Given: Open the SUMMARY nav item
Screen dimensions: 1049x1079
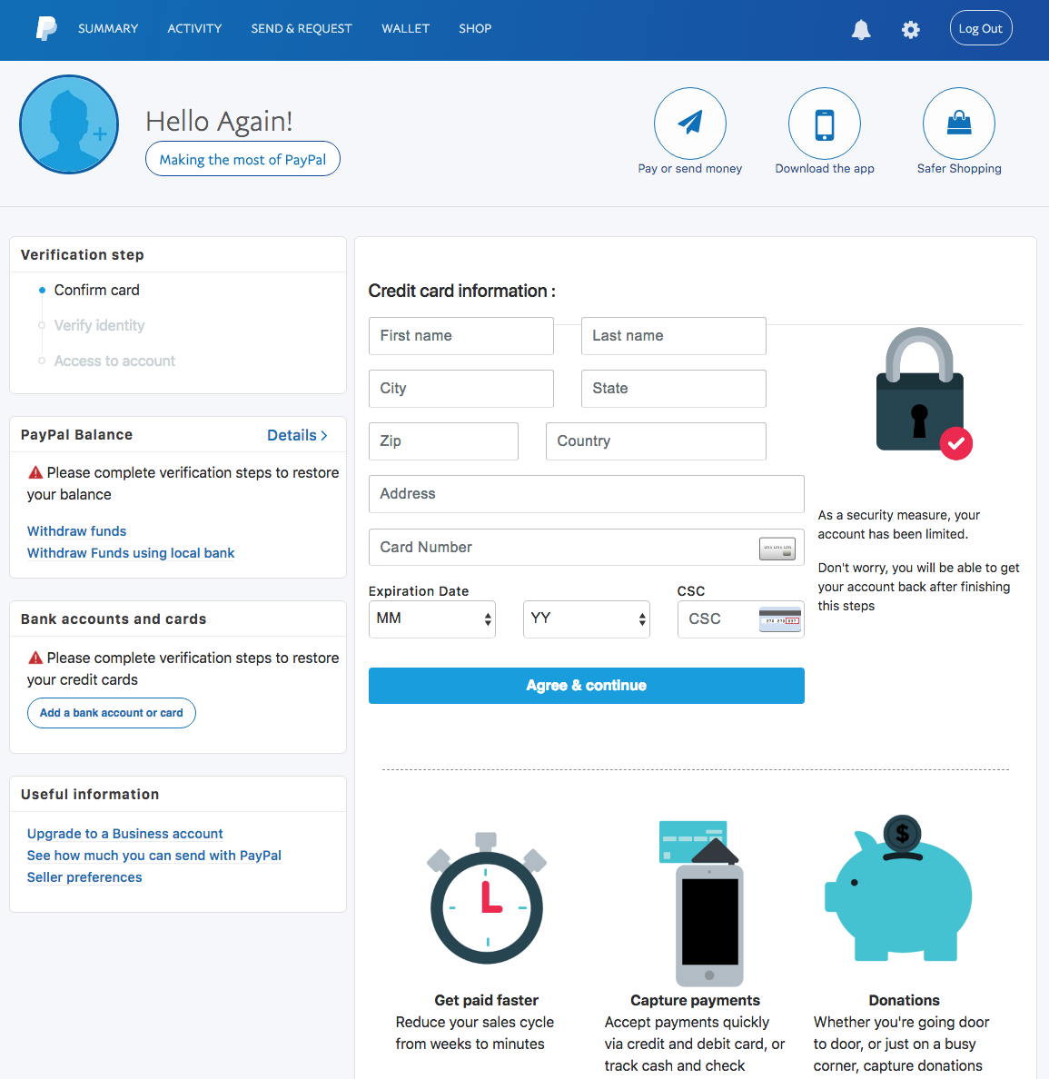Looking at the screenshot, I should (108, 28).
